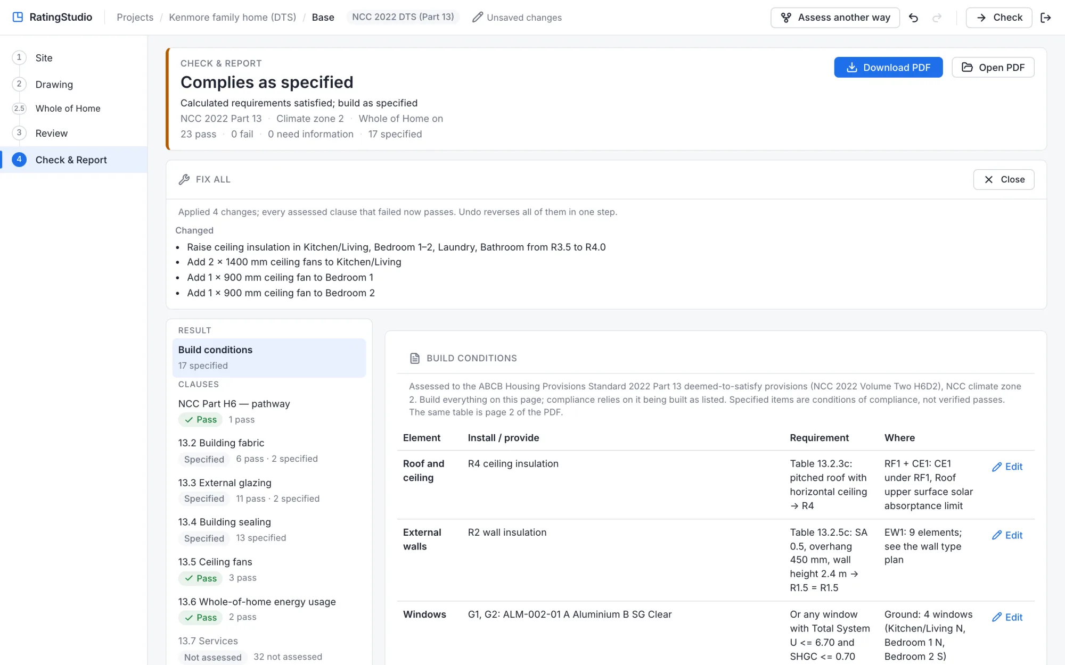This screenshot has height=665, width=1065.
Task: Click "Complies as specified" heading
Action: tap(267, 82)
